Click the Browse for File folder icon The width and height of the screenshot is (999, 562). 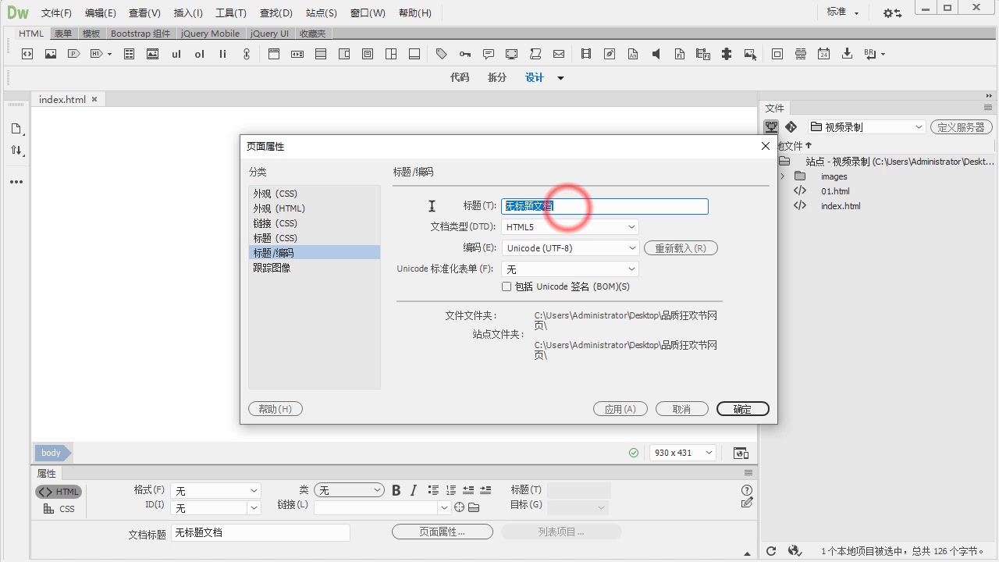coord(474,507)
